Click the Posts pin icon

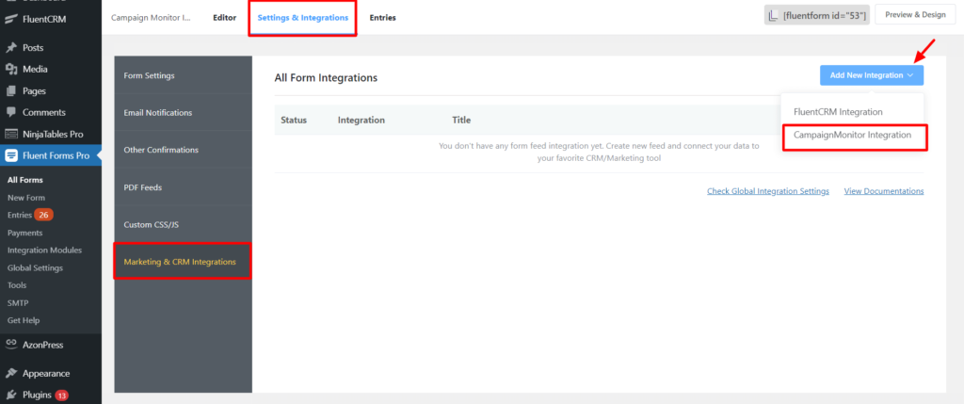pyautogui.click(x=10, y=47)
